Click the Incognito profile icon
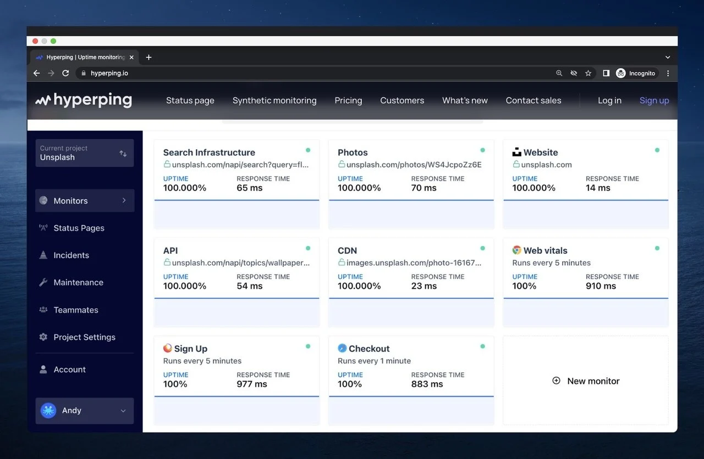 click(x=620, y=73)
